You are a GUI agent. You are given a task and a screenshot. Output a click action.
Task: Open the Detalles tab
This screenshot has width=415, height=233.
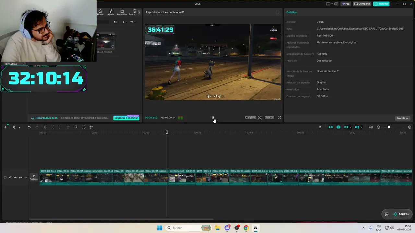(x=291, y=12)
